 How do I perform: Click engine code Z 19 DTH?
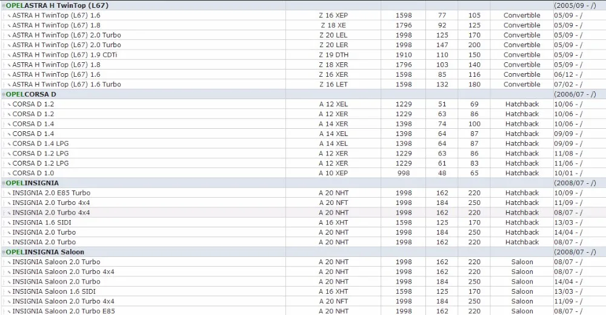(x=333, y=55)
